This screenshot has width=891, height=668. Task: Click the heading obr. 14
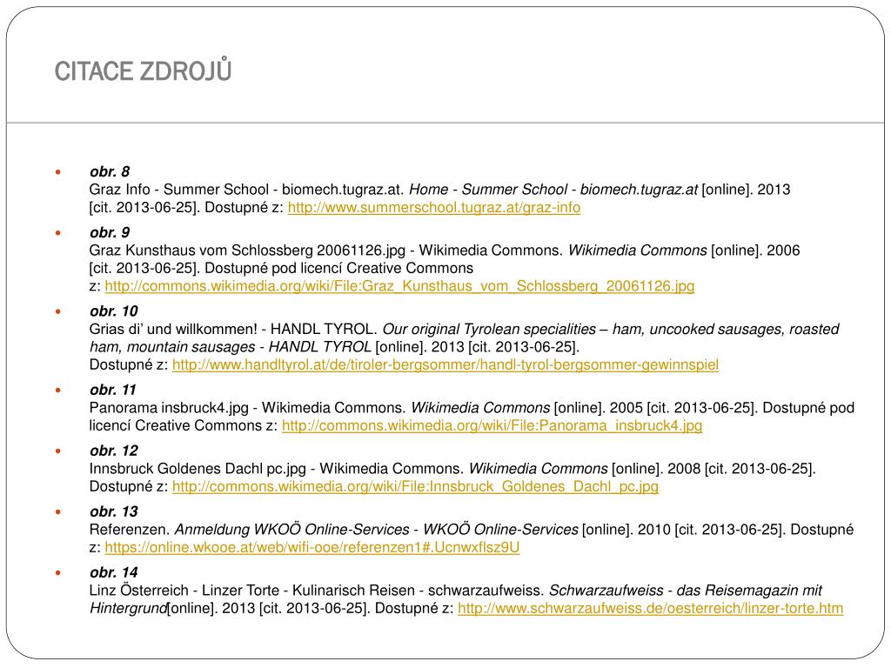114,572
